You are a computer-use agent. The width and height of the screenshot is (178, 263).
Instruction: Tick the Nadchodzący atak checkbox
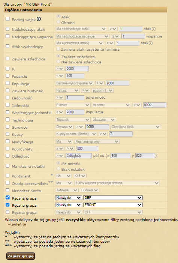[x=7, y=29]
